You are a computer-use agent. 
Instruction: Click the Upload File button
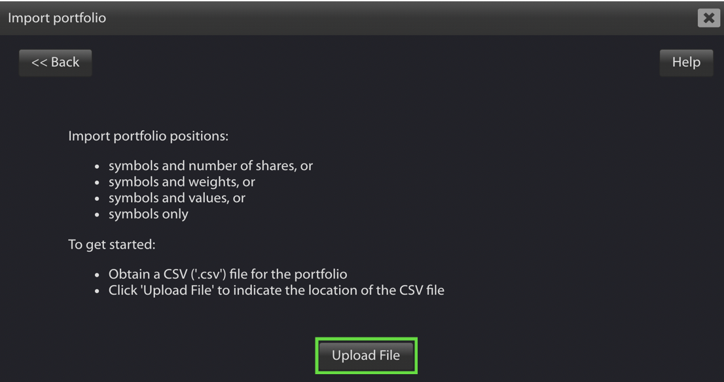coord(366,356)
